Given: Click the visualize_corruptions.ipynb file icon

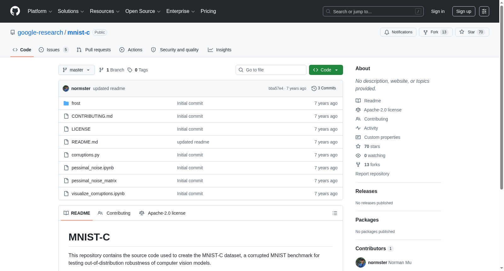Looking at the screenshot, I should pos(66,194).
